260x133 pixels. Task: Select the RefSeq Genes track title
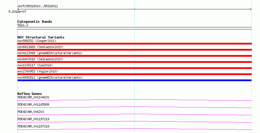tap(30, 94)
